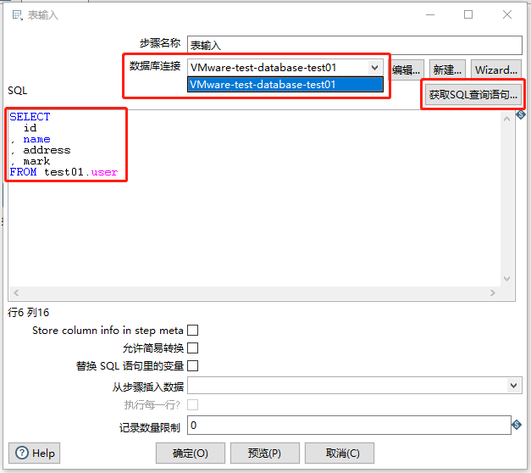Maximize the 表输入 dialog window

coord(468,14)
